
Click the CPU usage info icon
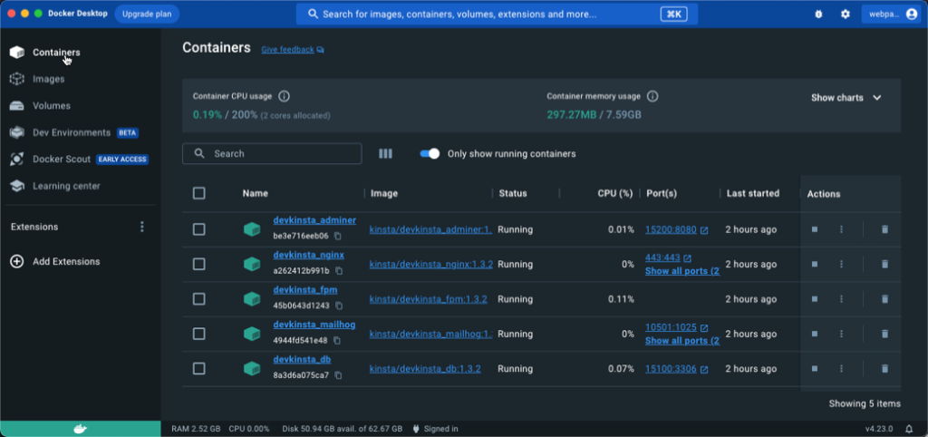(284, 96)
